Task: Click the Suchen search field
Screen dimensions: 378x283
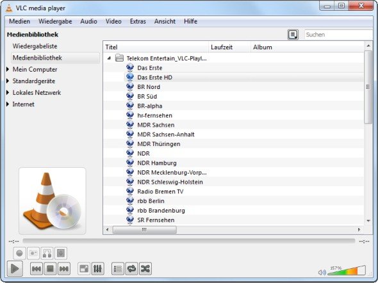Action: tap(338, 35)
